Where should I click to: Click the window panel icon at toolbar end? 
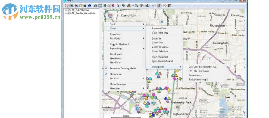coord(170,6)
